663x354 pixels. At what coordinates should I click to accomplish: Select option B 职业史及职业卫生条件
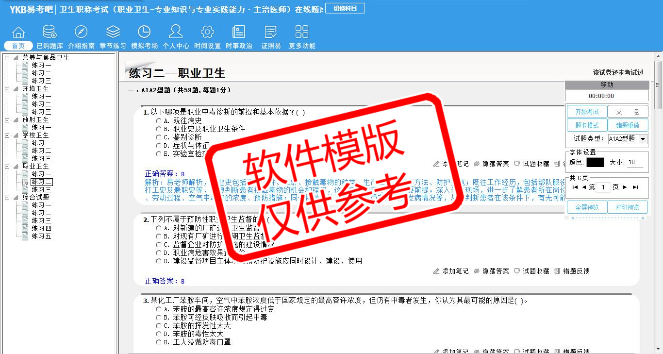pyautogui.click(x=158, y=129)
